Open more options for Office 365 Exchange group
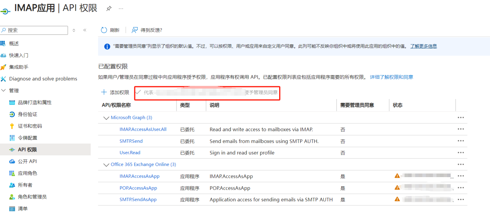Image resolution: width=490 pixels, height=214 pixels. pos(461,164)
